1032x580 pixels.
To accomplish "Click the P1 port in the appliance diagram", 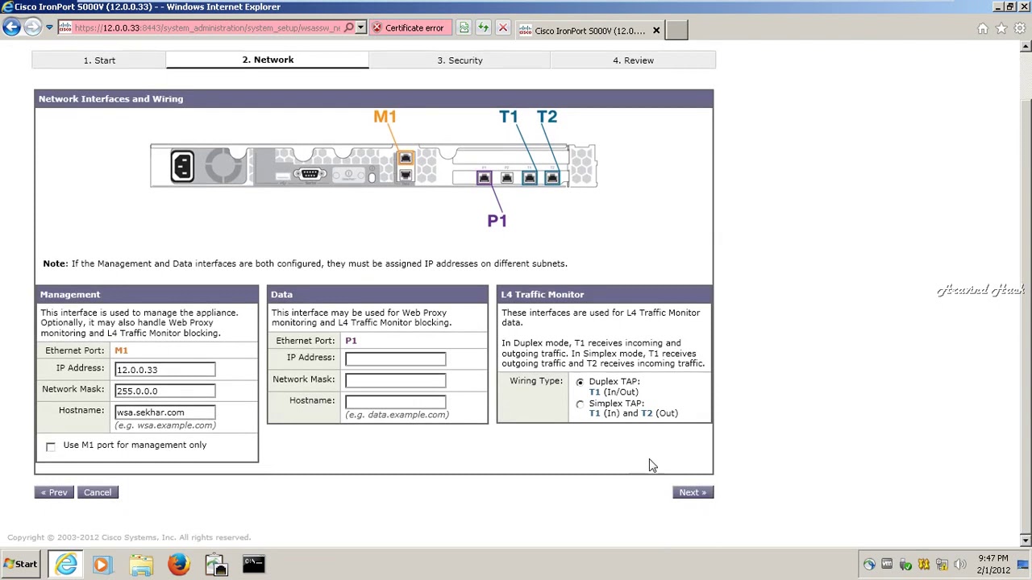I will (484, 178).
